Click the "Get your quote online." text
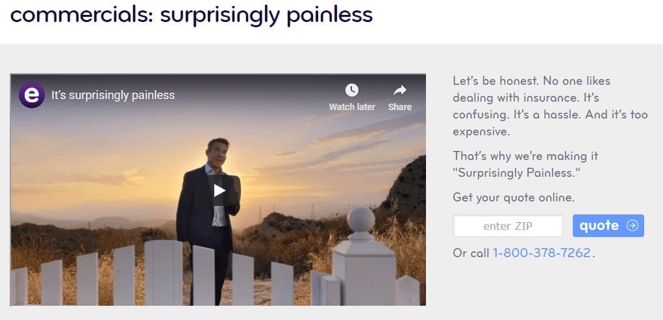The height and width of the screenshot is (320, 663). point(514,198)
